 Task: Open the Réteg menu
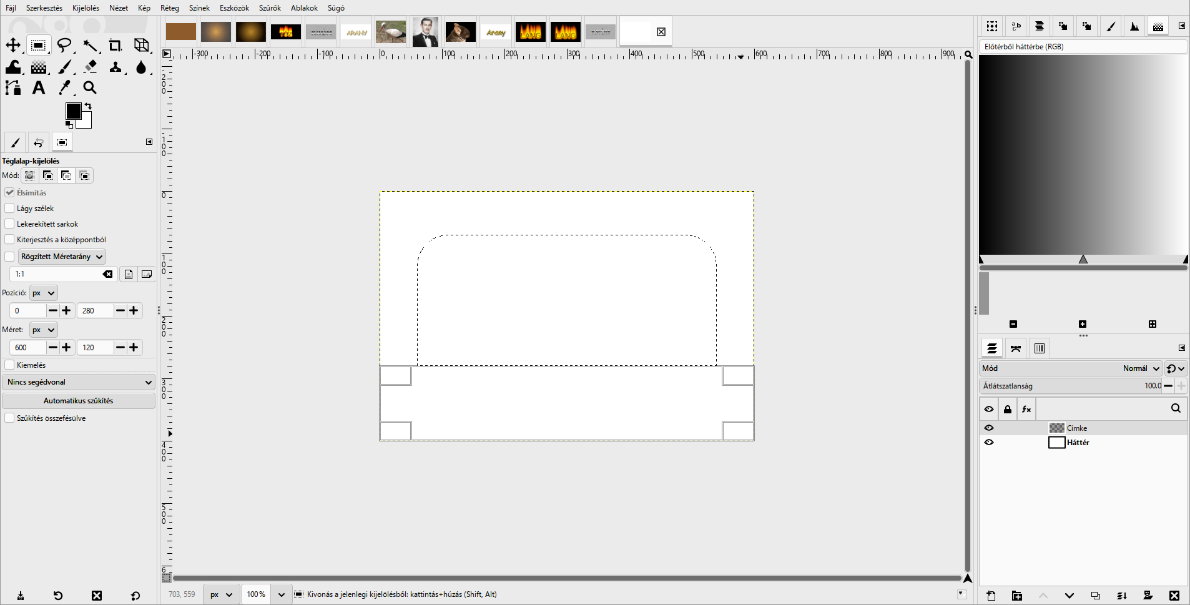point(170,8)
